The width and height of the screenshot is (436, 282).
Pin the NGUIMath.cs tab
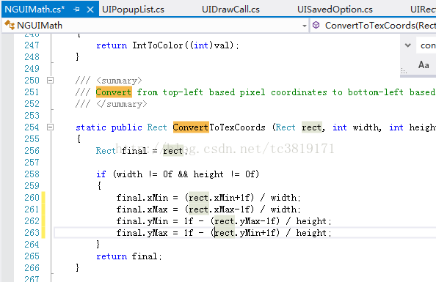click(x=76, y=10)
